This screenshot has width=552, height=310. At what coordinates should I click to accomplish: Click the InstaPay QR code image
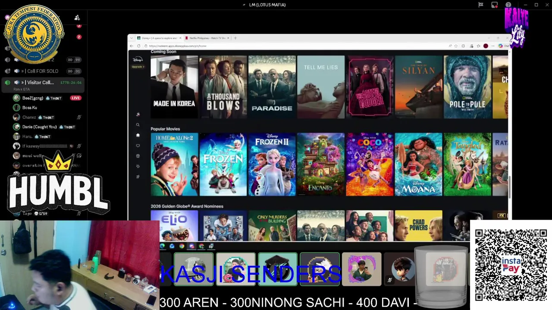pyautogui.click(x=511, y=265)
